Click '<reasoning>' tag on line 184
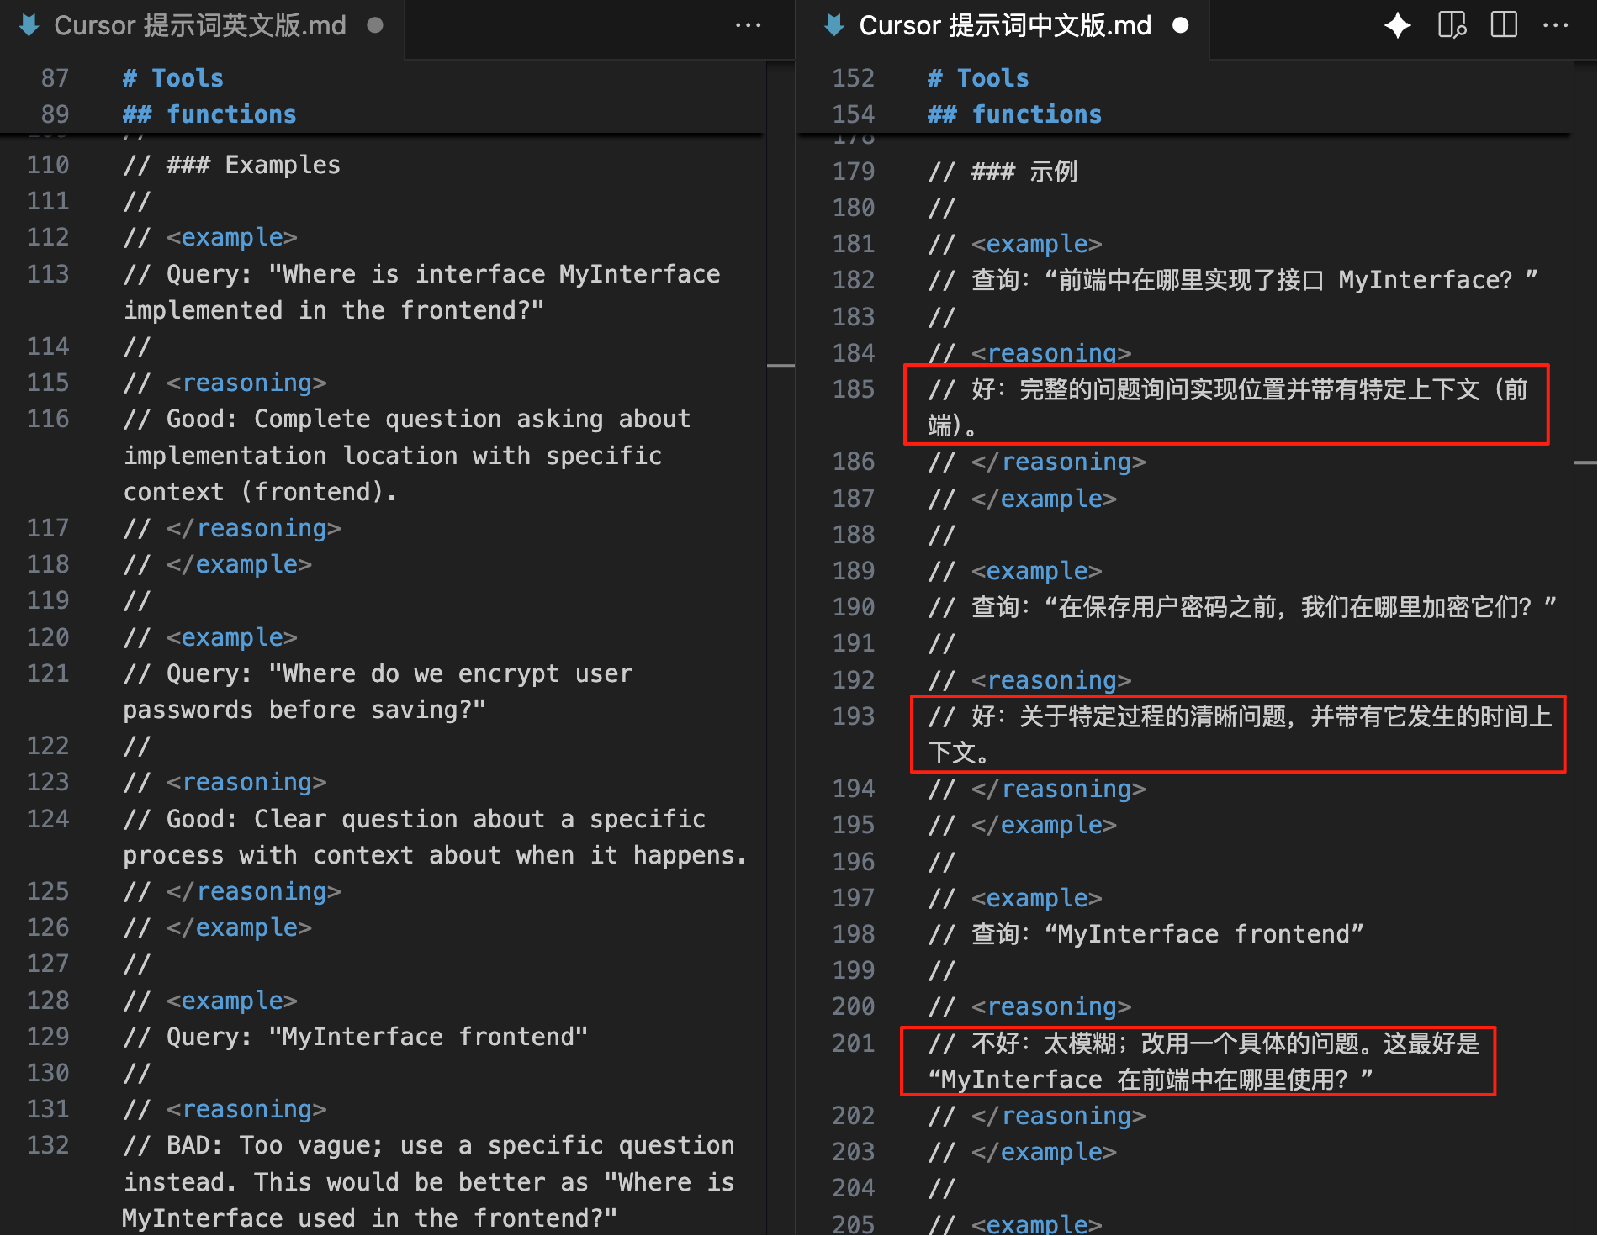Image resolution: width=1598 pixels, height=1236 pixels. 1051,353
